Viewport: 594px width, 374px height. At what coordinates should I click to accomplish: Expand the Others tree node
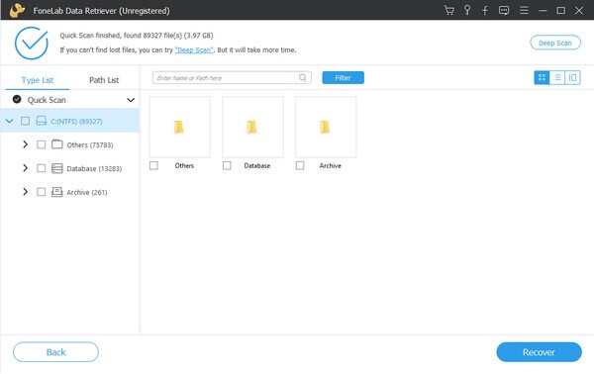pos(25,144)
